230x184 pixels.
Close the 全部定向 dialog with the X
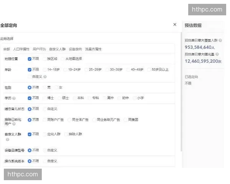click(x=175, y=25)
